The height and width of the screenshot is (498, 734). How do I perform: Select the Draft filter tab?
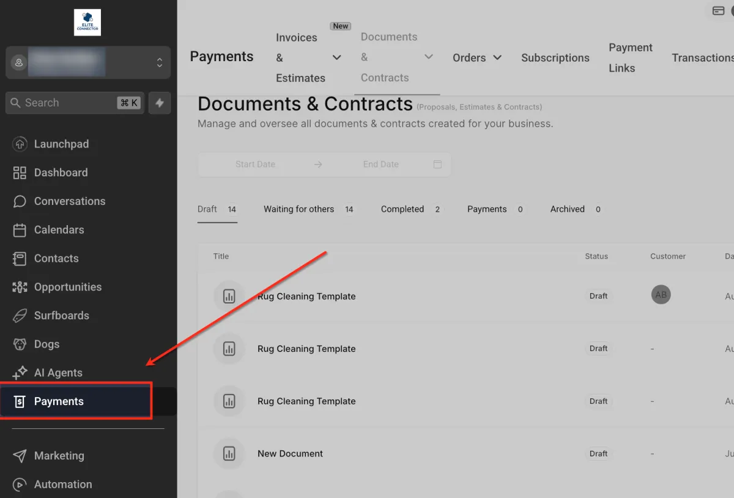(x=217, y=209)
